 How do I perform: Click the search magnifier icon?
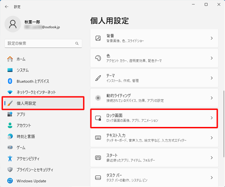(77, 43)
